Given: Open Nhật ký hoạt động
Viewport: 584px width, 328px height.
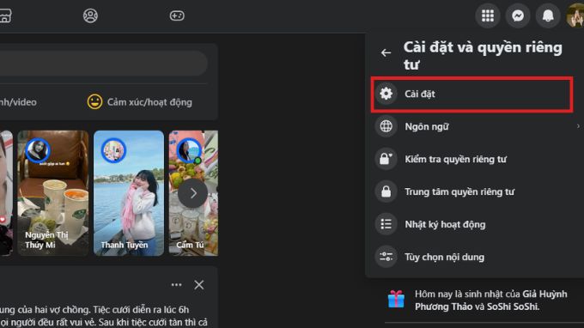Looking at the screenshot, I should (x=478, y=224).
